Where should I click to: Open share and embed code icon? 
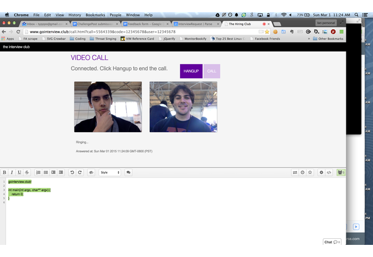pyautogui.click(x=329, y=172)
